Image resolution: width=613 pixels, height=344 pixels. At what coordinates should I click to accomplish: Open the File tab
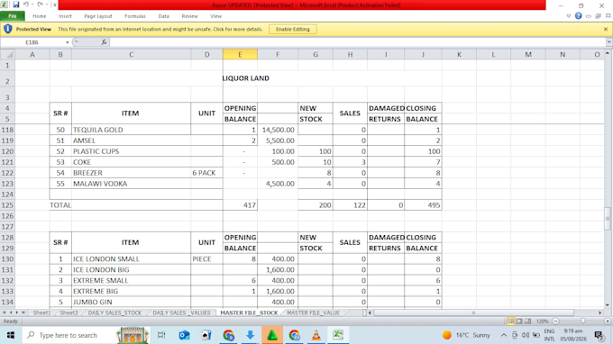tap(13, 16)
